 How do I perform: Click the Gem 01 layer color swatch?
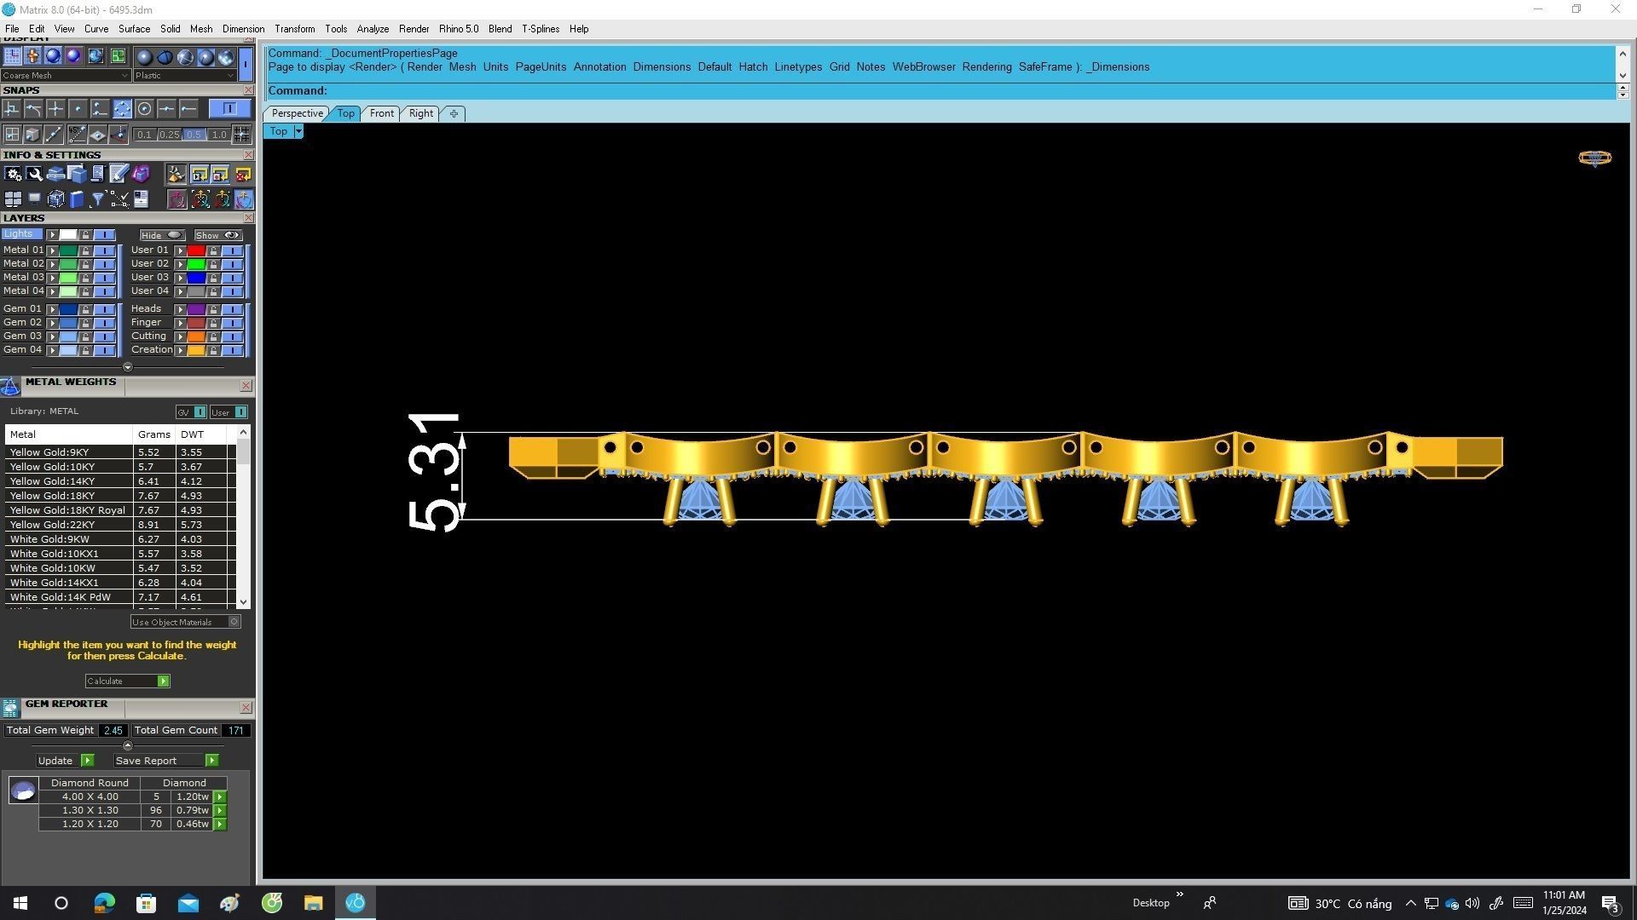[x=68, y=309]
